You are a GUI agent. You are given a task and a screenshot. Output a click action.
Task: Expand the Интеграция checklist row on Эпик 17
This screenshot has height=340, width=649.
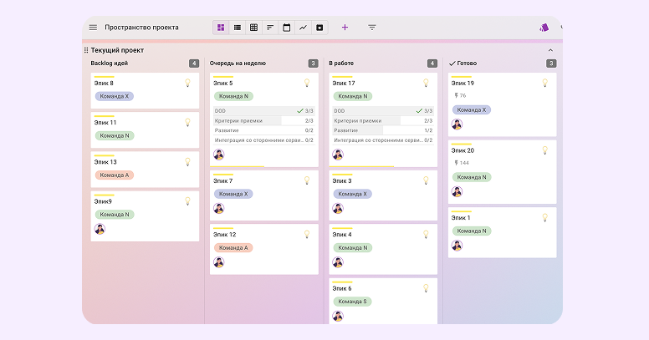[x=382, y=140]
